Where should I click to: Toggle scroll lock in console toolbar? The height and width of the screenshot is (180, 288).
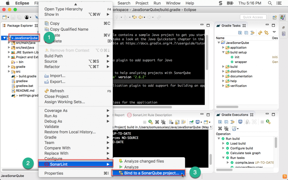coord(177,122)
